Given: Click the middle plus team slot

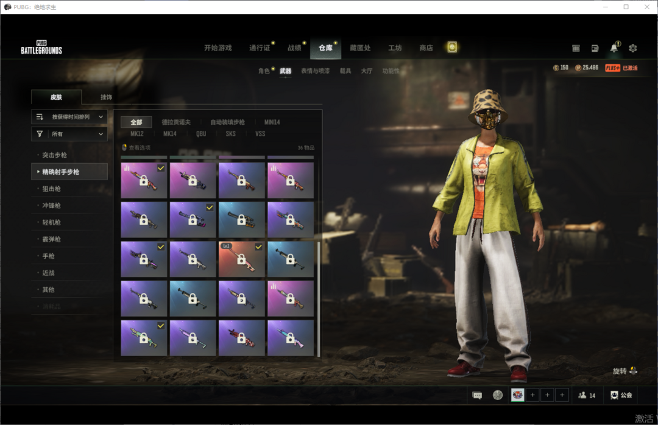Looking at the screenshot, I should 547,395.
